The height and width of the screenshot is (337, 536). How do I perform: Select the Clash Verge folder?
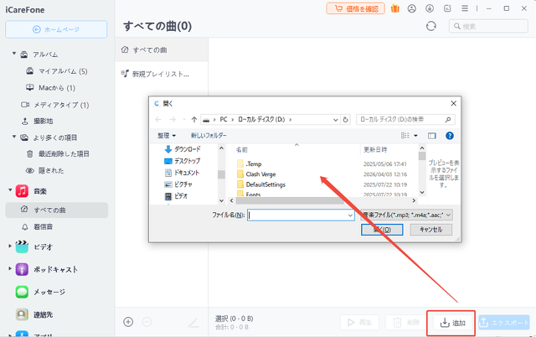[x=256, y=174]
